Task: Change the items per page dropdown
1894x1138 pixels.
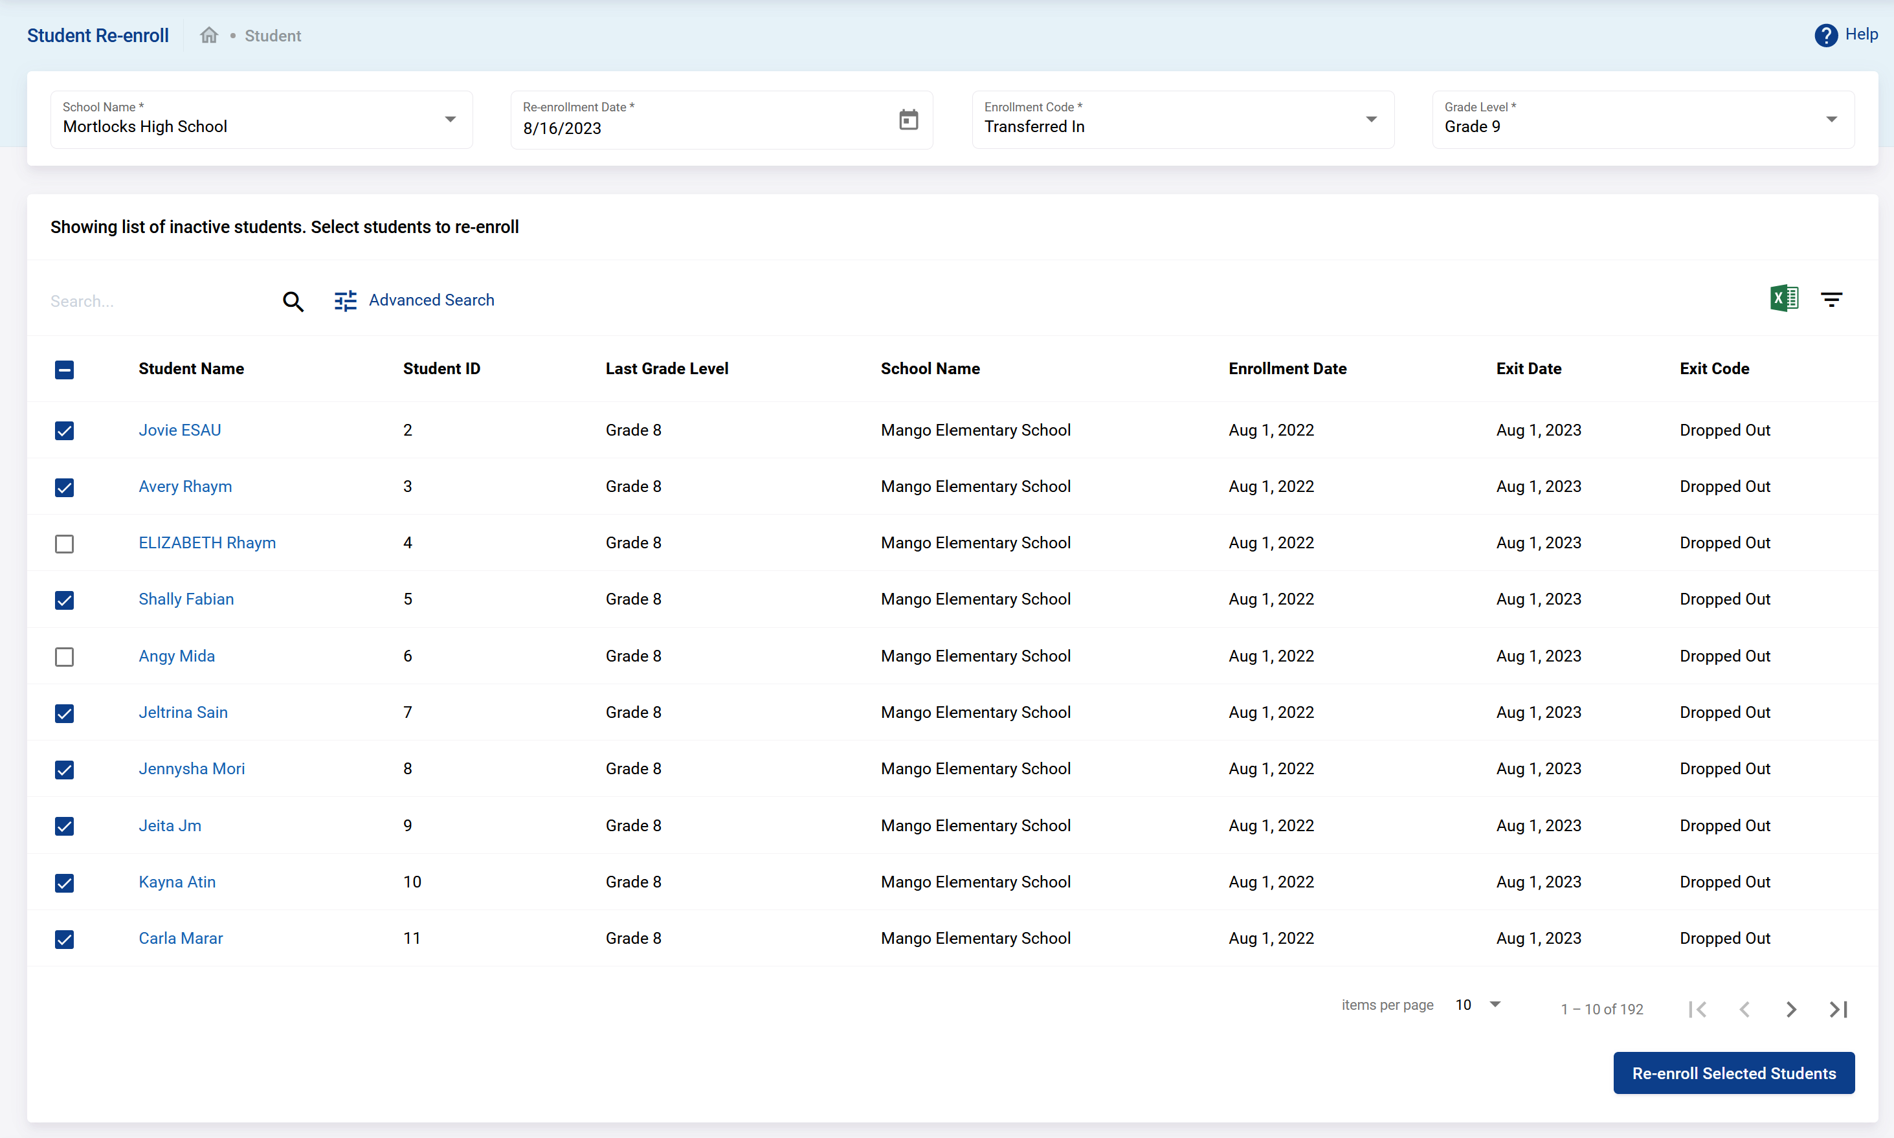Action: tap(1478, 1005)
